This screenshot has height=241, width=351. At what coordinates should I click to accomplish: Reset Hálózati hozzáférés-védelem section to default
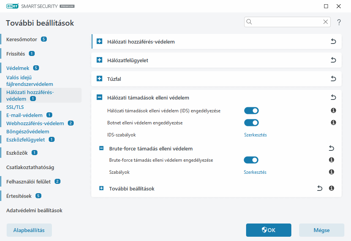click(333, 42)
